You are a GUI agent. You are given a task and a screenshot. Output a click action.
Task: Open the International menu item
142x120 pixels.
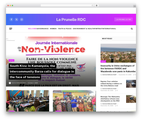pos(109,29)
